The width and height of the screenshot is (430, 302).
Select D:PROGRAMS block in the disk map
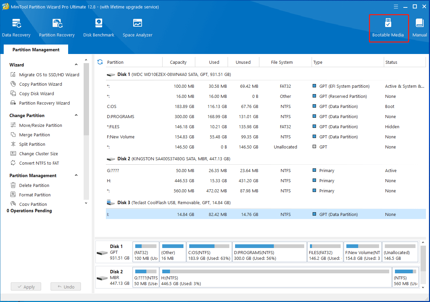269,252
